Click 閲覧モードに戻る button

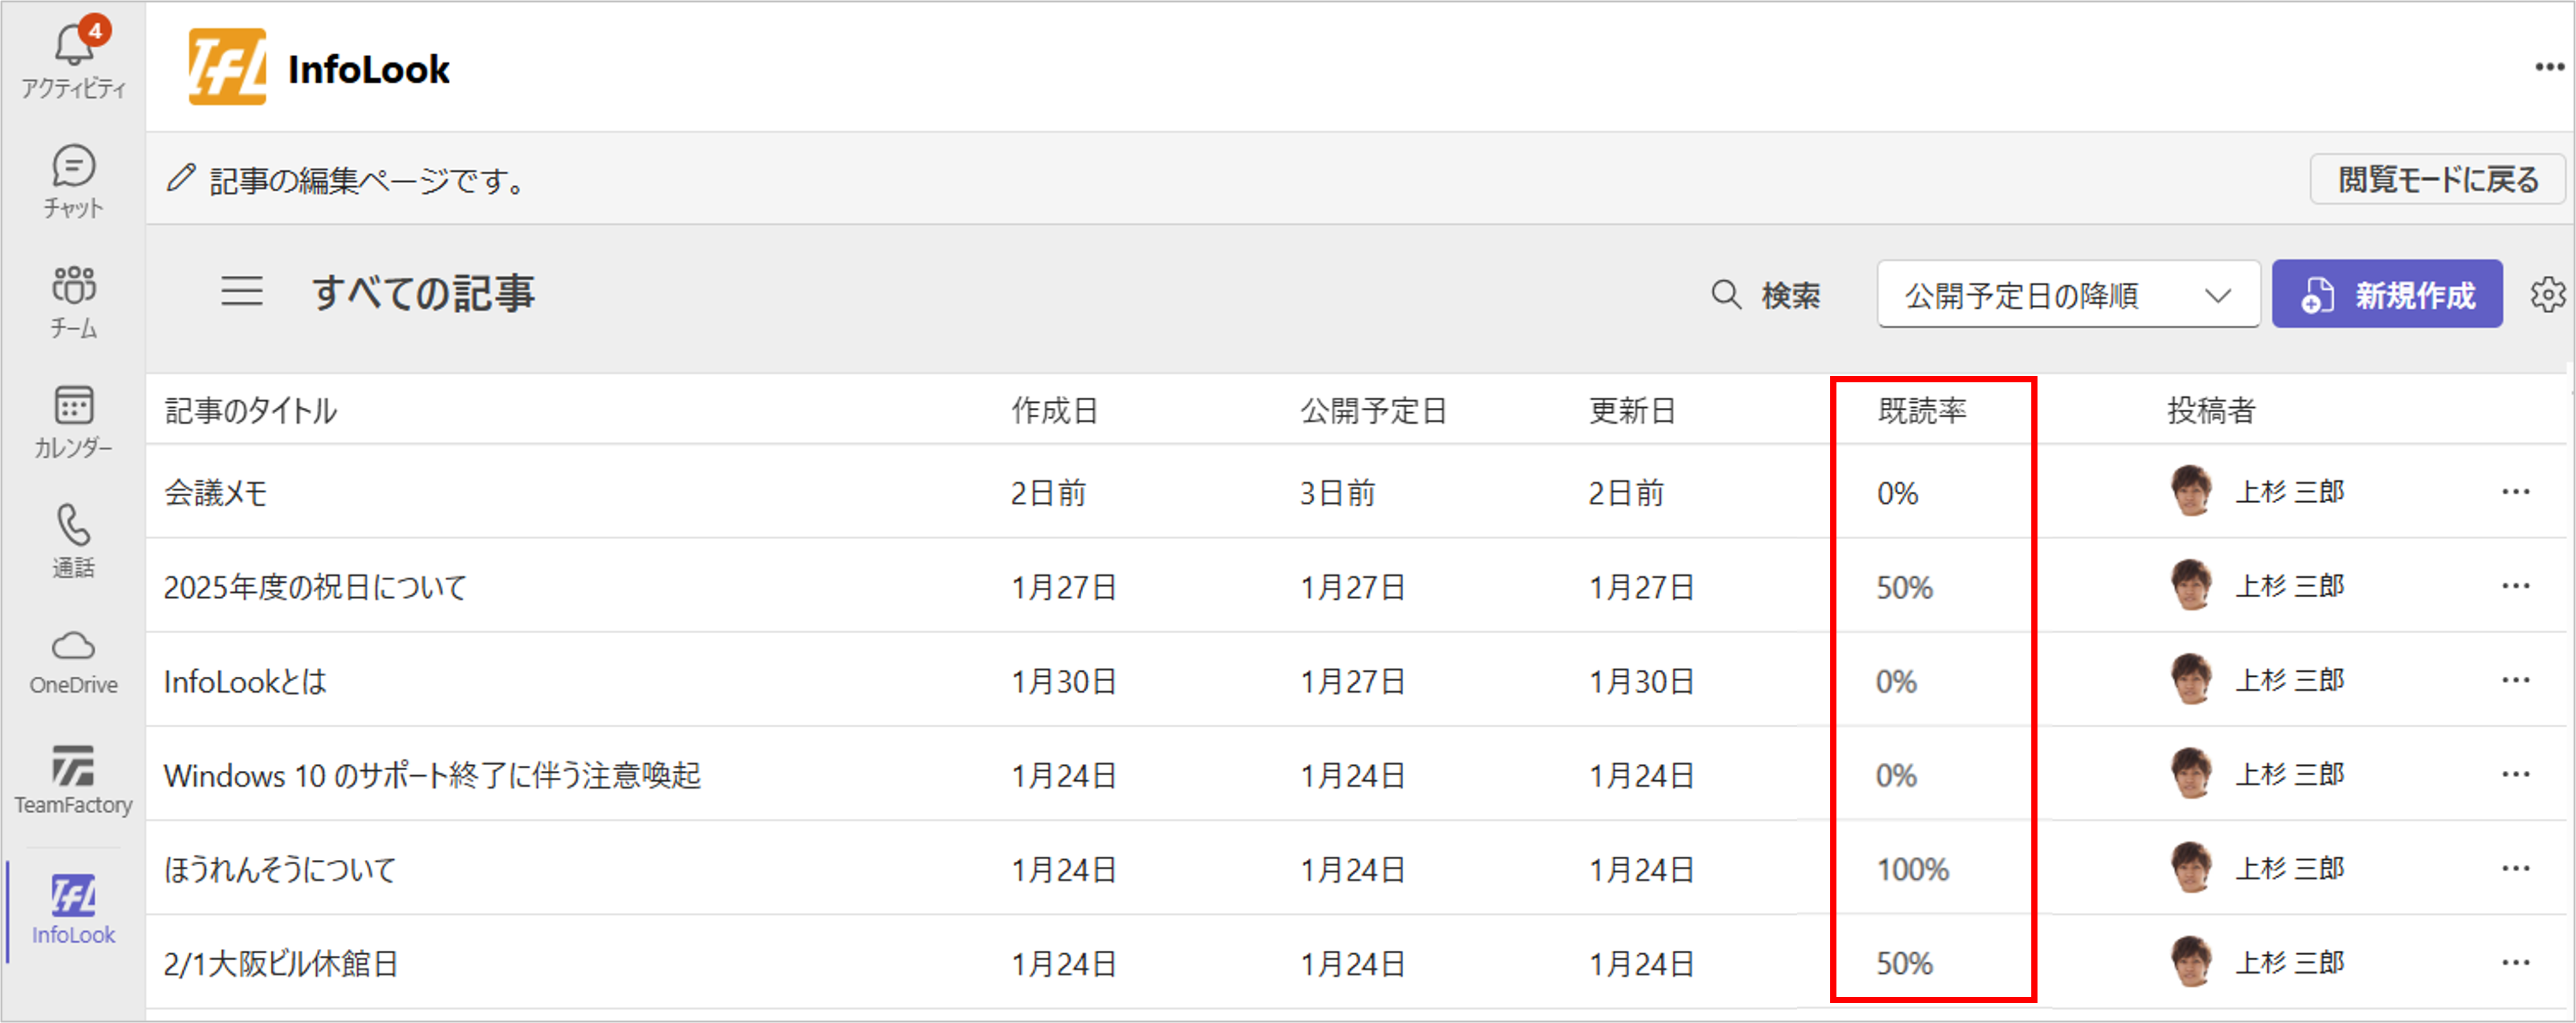pos(2437,179)
